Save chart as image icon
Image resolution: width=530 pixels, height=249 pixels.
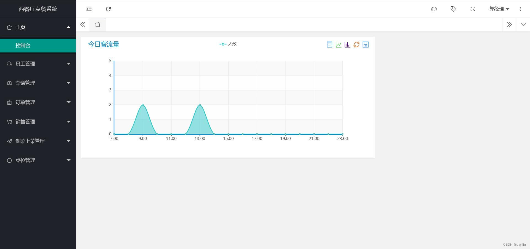[x=365, y=44]
